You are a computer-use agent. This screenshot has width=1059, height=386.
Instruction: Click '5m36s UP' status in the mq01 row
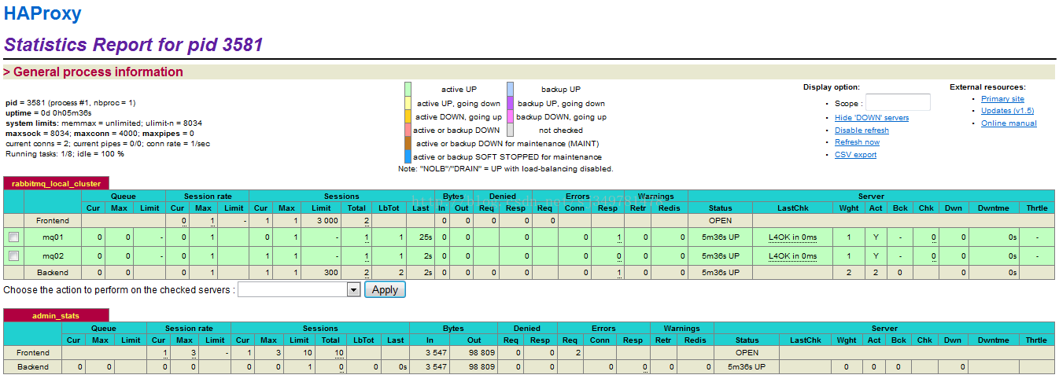click(720, 237)
